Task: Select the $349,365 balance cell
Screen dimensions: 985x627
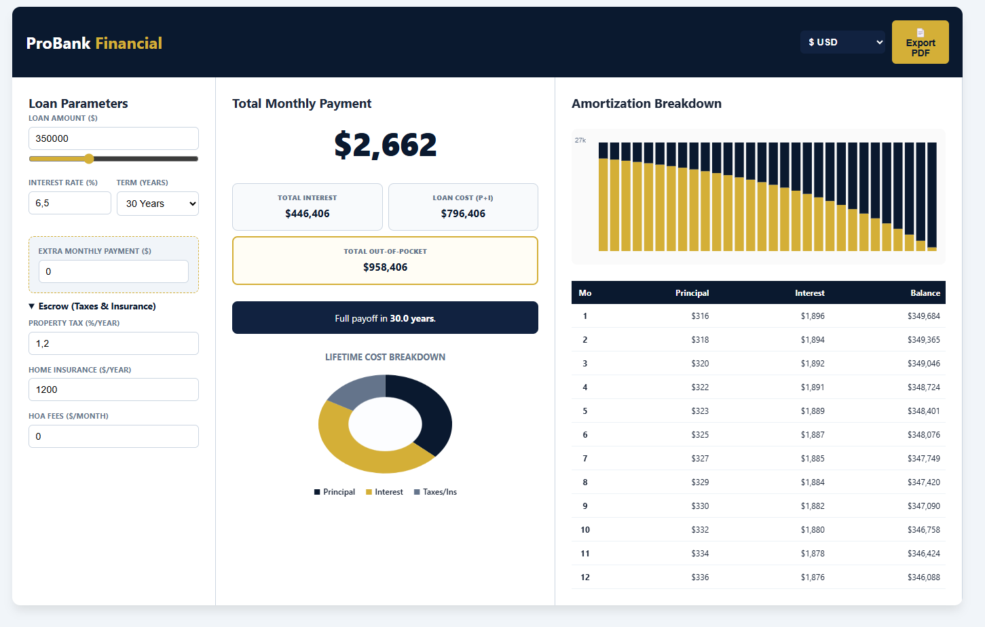Action: click(924, 340)
